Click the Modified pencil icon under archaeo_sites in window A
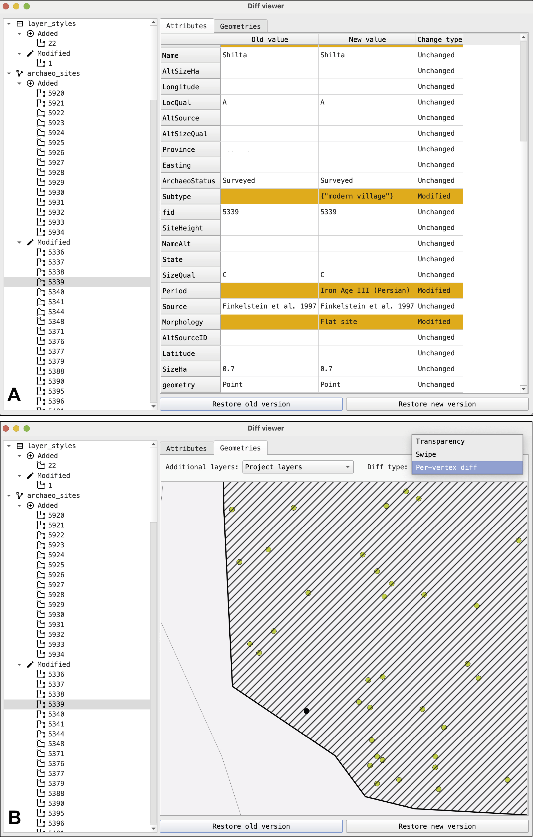 click(30, 242)
